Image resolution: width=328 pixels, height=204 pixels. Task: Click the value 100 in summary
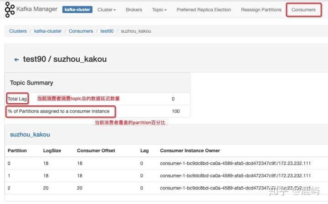[176, 111]
